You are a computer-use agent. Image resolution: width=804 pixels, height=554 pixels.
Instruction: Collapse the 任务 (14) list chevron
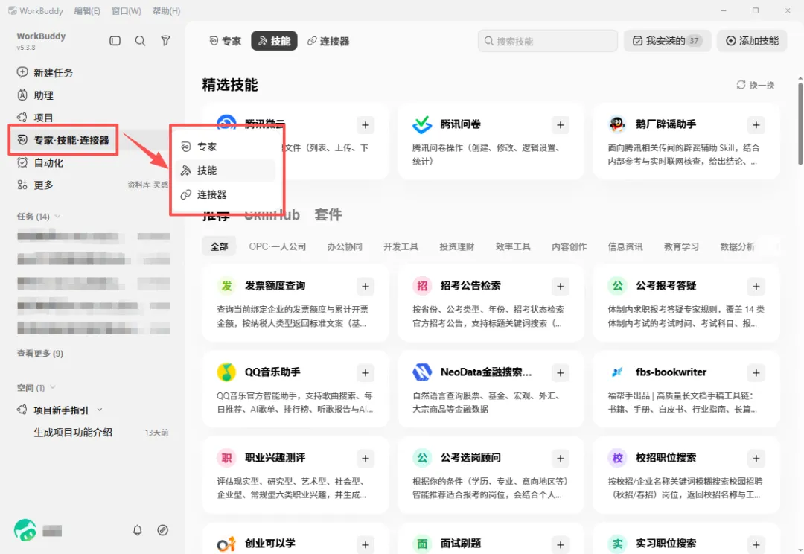point(57,216)
